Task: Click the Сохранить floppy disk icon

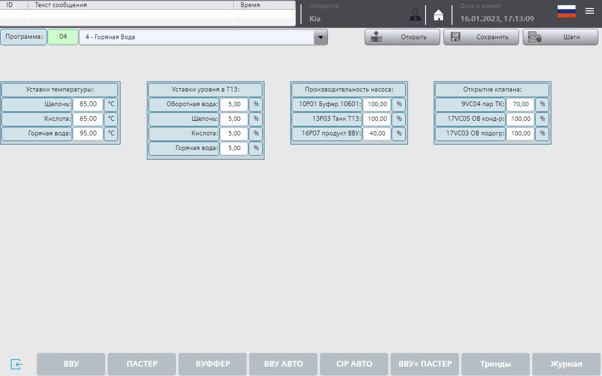Action: point(456,37)
